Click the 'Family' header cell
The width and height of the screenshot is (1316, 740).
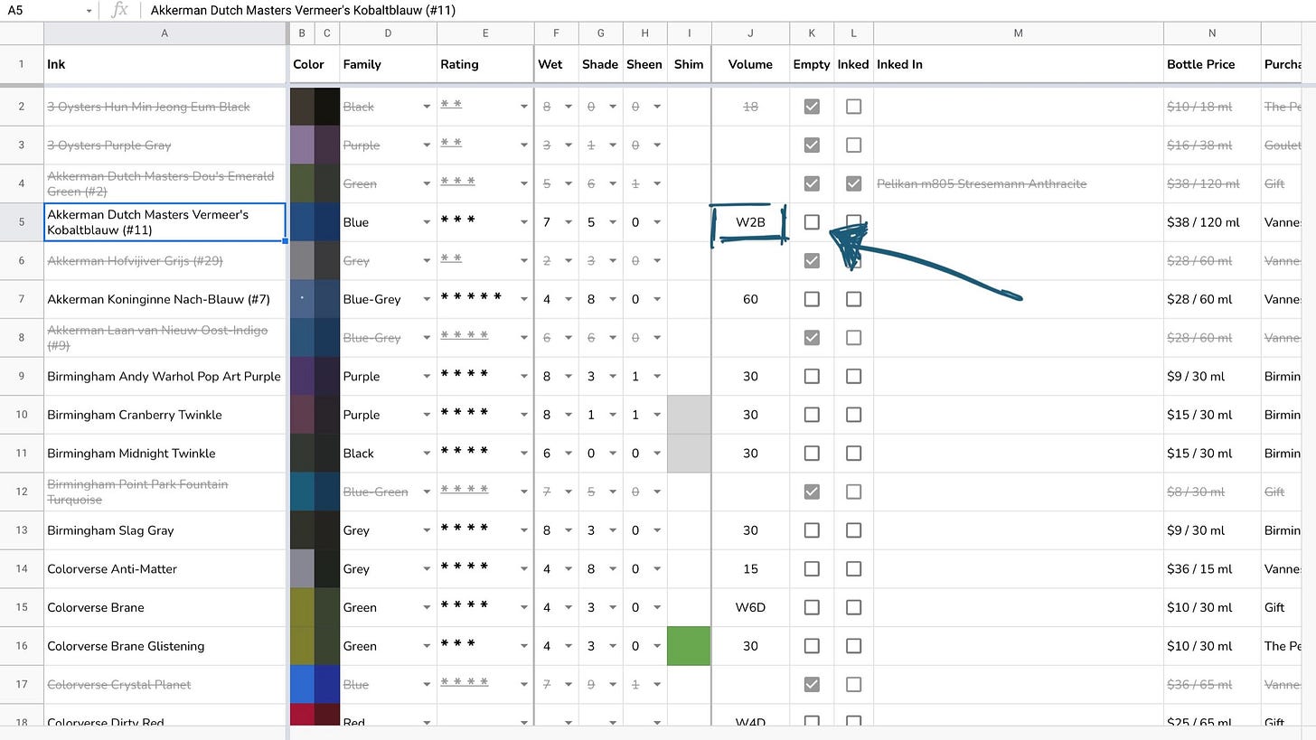point(388,64)
